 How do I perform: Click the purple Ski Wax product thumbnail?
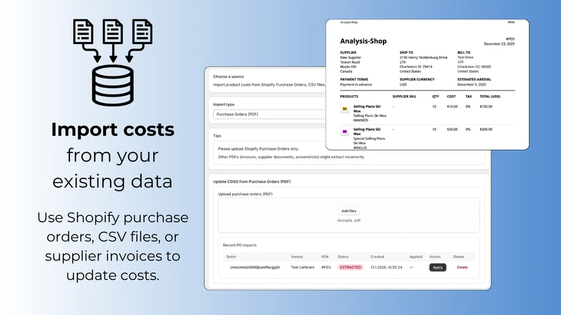point(344,132)
